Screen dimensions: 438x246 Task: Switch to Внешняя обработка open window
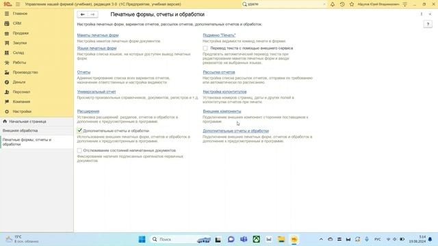click(36, 131)
